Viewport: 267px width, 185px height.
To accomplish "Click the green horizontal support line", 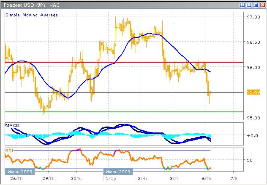I will tap(127, 112).
